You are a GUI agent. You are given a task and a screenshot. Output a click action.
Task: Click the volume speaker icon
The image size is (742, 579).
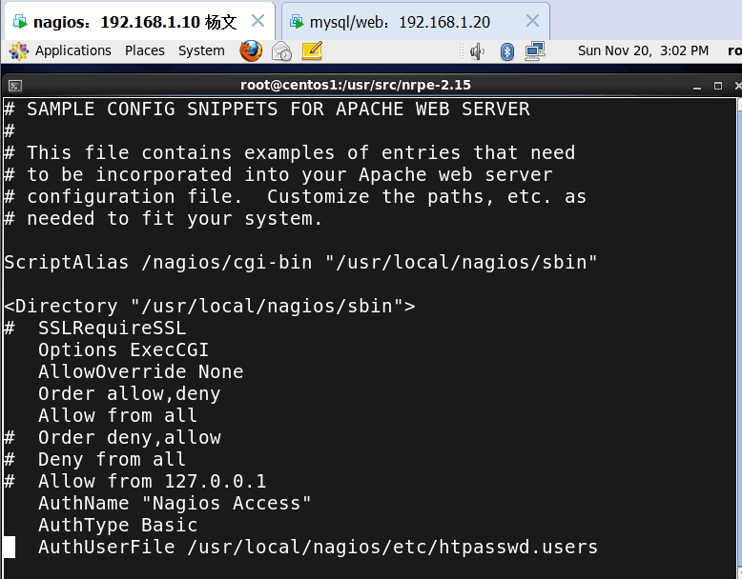[478, 51]
